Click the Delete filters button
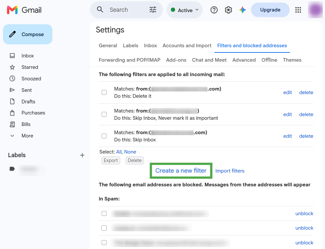Image resolution: width=325 pixels, height=249 pixels. (x=135, y=160)
